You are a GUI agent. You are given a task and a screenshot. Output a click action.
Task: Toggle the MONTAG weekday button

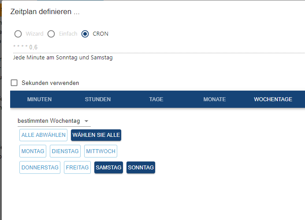tap(33, 151)
